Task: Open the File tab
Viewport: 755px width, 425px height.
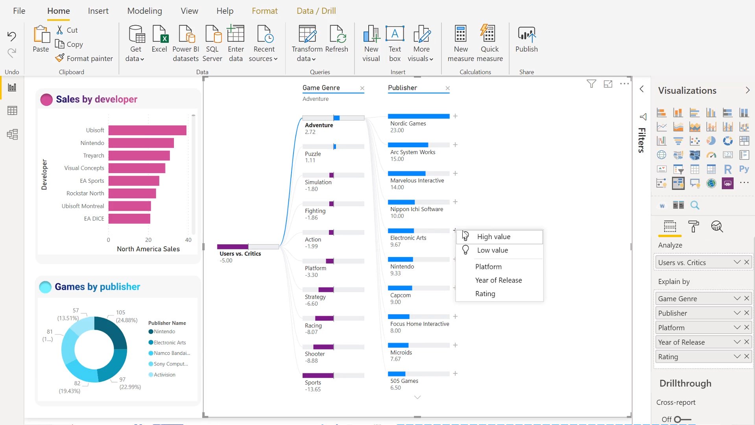Action: point(19,11)
